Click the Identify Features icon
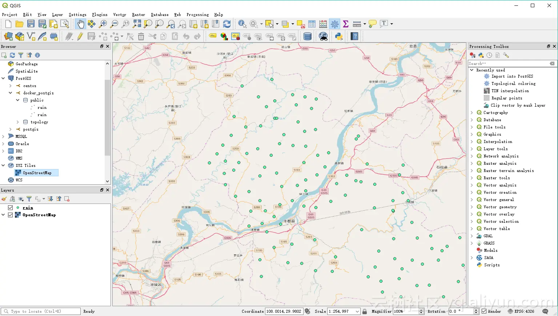The height and width of the screenshot is (316, 558). pos(241,24)
